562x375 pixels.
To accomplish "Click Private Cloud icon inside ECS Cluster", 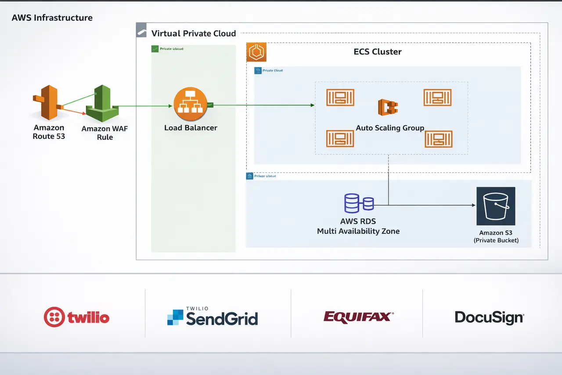I will point(258,70).
